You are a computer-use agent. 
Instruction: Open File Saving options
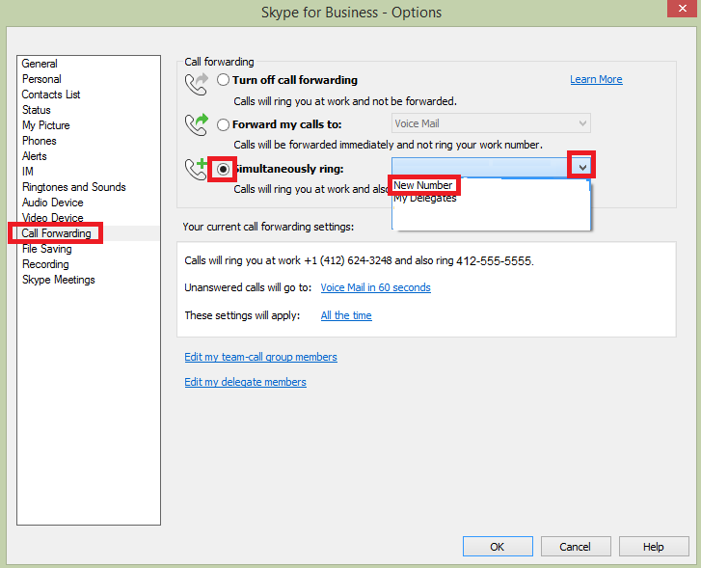(47, 249)
